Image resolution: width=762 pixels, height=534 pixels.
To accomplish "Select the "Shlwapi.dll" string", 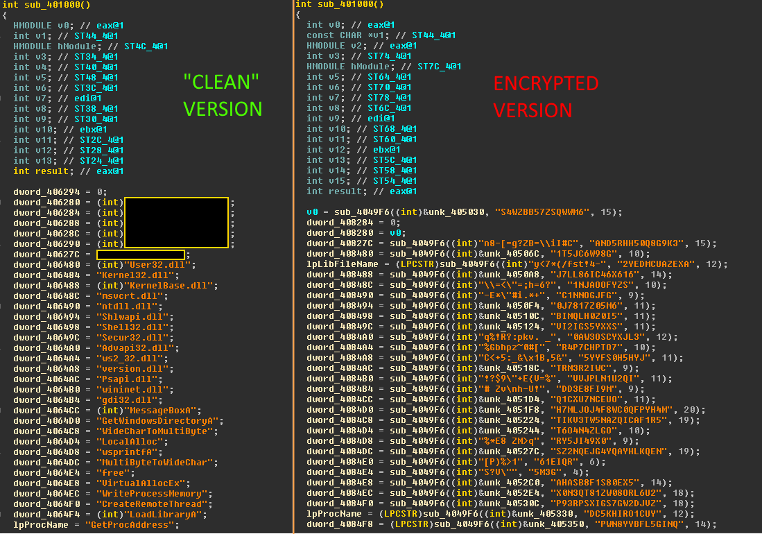I will point(132,317).
